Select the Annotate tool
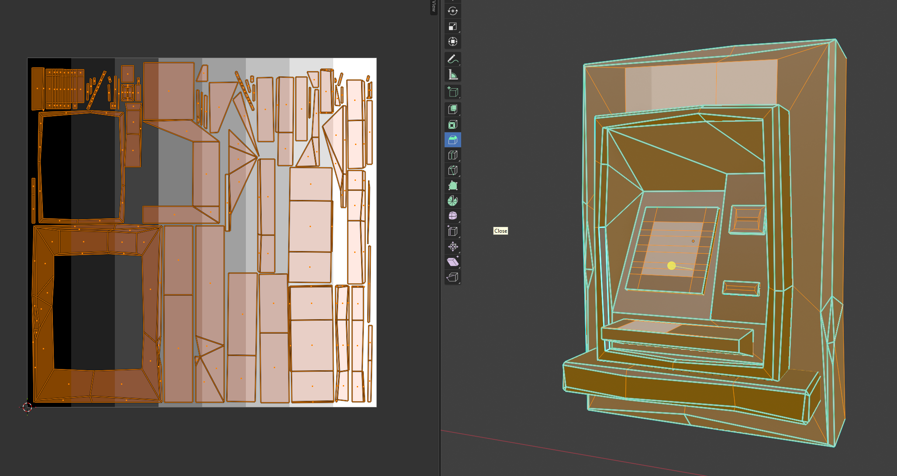Viewport: 897px width, 476px height. click(452, 58)
